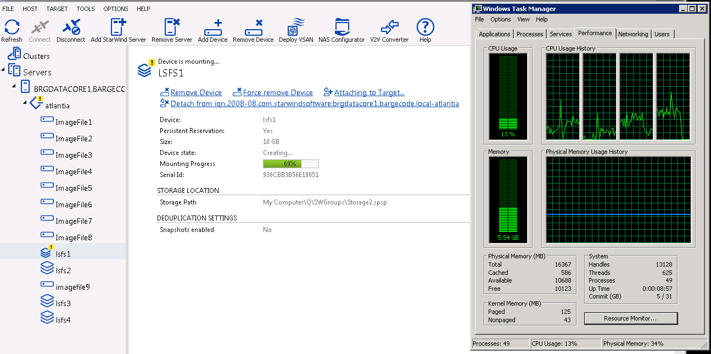Select the Performance tab
Viewport: 711px width, 354px height.
595,33
